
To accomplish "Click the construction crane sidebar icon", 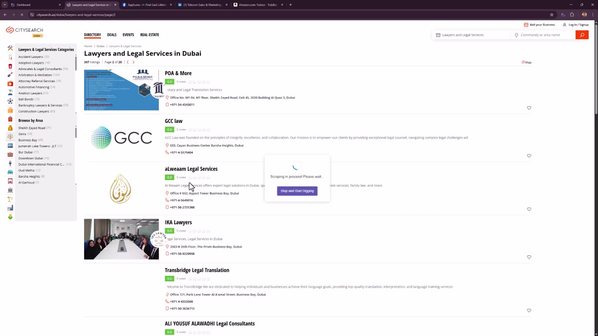I will (x=10, y=199).
